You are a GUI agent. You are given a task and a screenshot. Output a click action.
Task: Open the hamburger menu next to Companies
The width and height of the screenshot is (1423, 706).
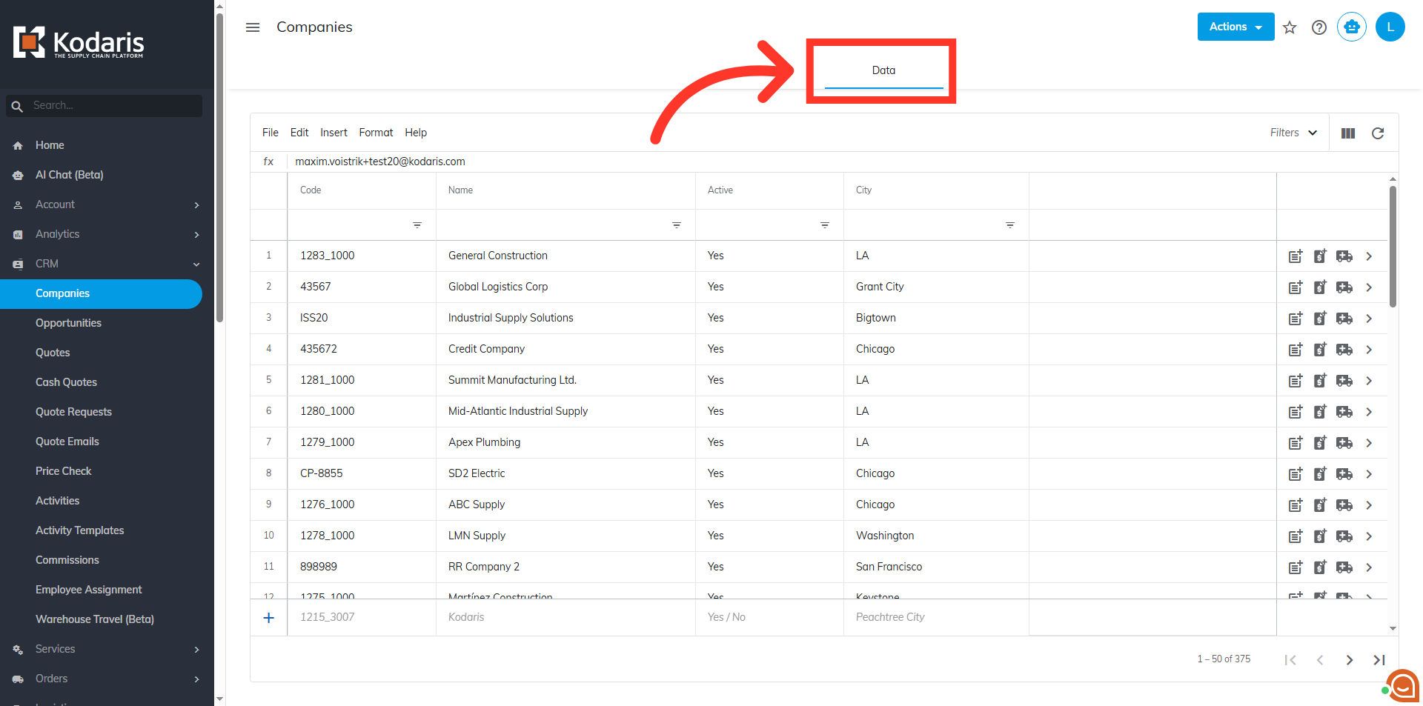point(253,27)
